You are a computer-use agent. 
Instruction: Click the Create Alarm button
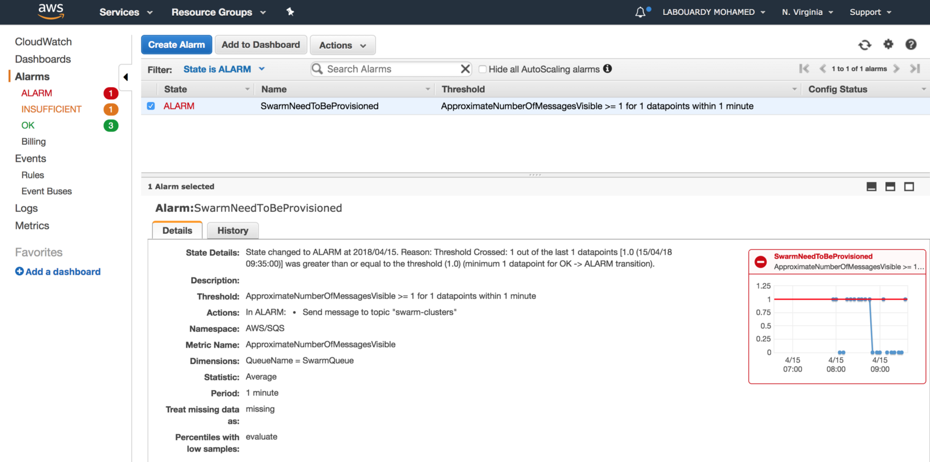[176, 45]
